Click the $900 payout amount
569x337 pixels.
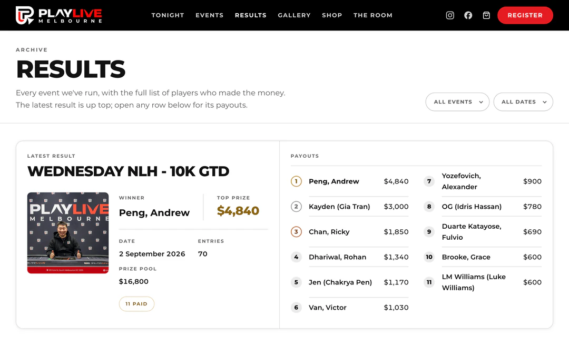point(532,181)
